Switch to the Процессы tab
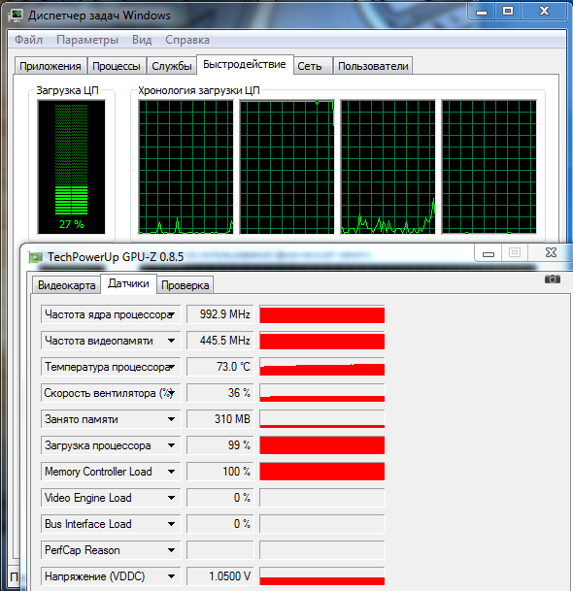 pyautogui.click(x=117, y=66)
